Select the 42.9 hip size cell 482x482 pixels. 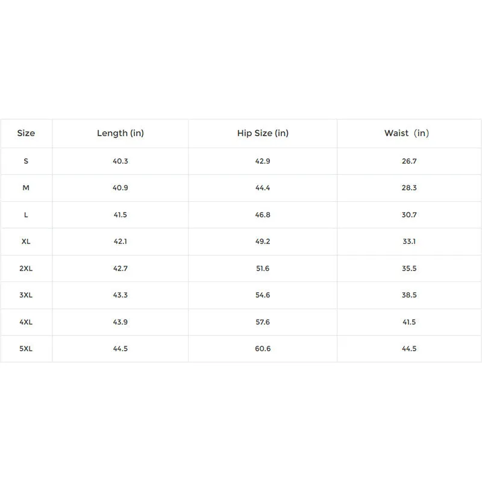point(263,161)
